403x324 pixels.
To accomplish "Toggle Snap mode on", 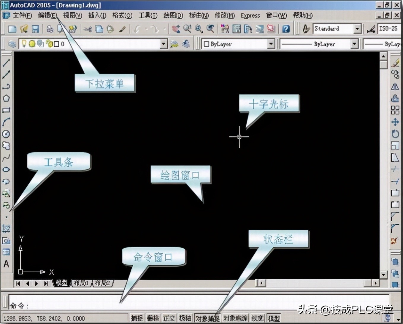I will click(137, 318).
